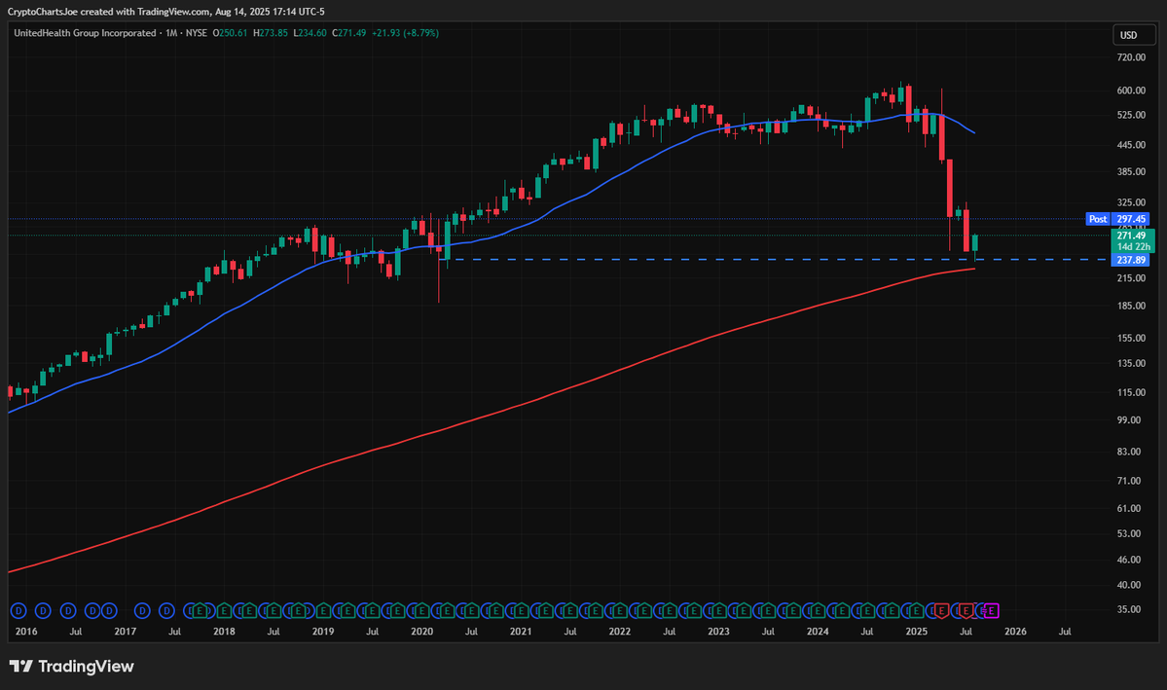Click the 525.00 price axis label
Image resolution: width=1167 pixels, height=690 pixels.
(1131, 116)
